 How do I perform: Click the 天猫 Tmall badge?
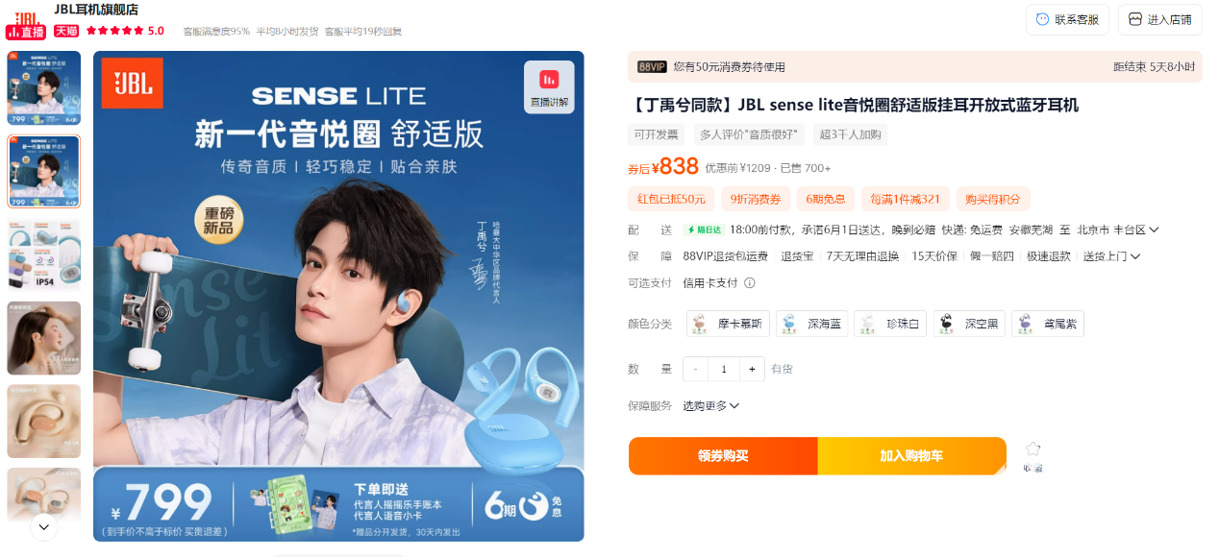[66, 31]
